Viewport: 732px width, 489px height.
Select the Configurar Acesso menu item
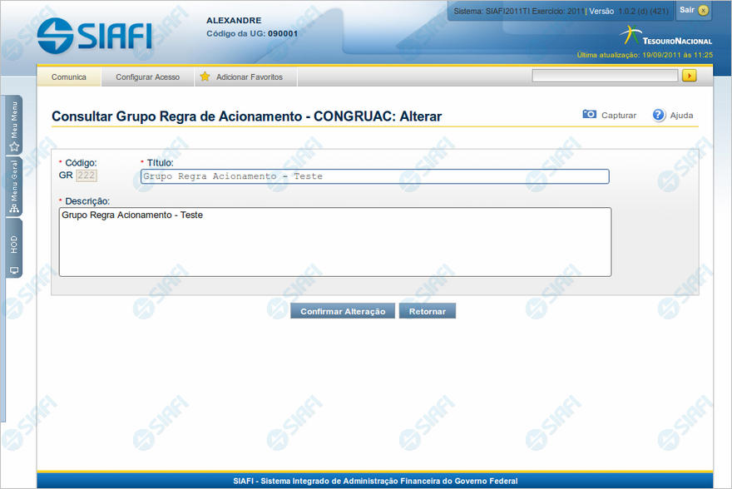[x=147, y=77]
